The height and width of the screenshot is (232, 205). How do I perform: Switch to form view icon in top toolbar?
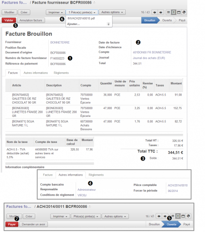[174, 12]
